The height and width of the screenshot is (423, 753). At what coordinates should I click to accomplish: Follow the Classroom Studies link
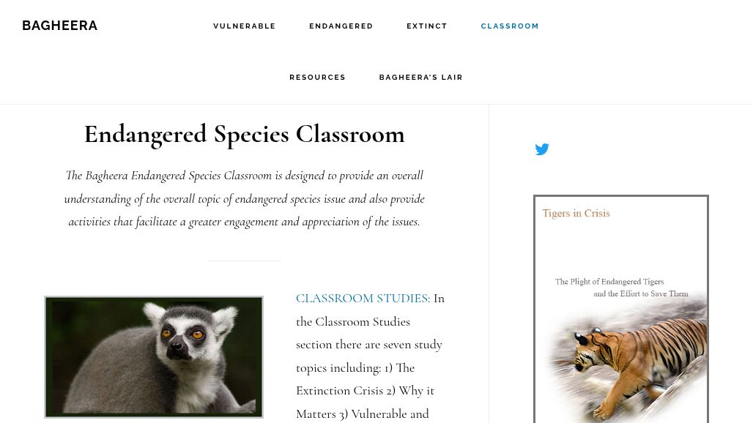[x=362, y=299]
